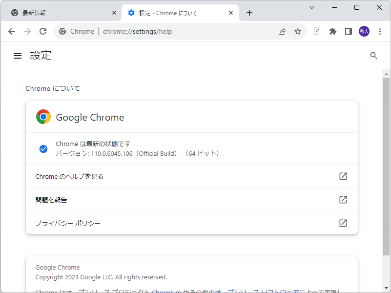The image size is (391, 293).
Task: Bookmark this page with the star icon
Action: coord(298,31)
